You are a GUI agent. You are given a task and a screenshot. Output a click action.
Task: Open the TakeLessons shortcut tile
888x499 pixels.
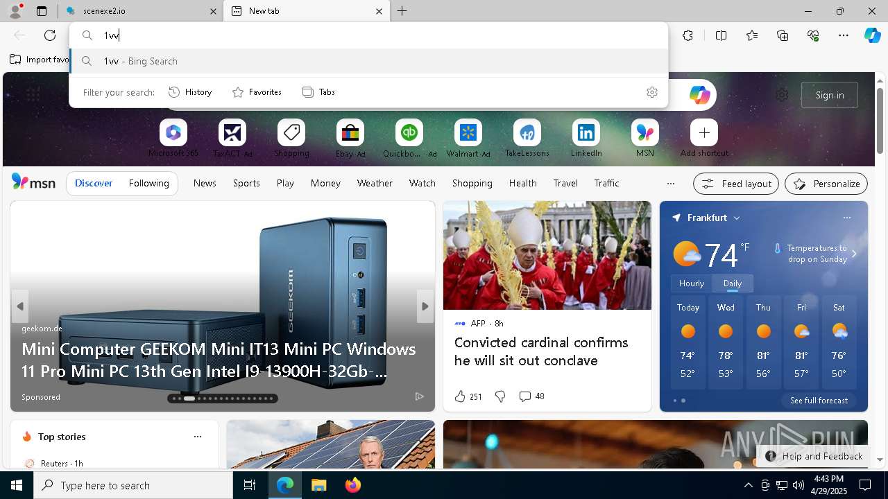click(x=527, y=132)
